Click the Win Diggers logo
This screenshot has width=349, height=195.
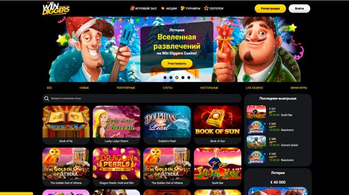[x=56, y=8]
